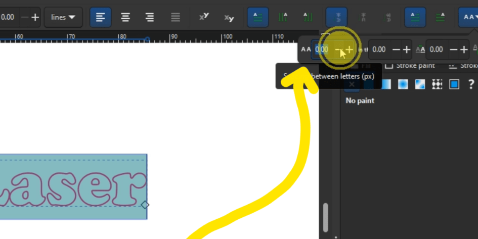Decrease the letter spacing value
The height and width of the screenshot is (239, 478).
(338, 50)
